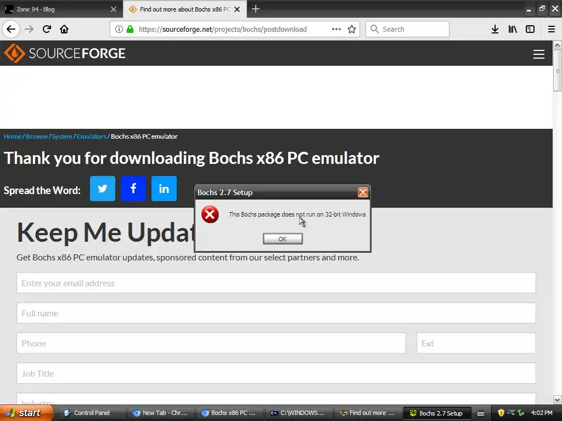The image size is (562, 421).
Task: Click the page scrollbar down arrow
Action: click(557, 400)
